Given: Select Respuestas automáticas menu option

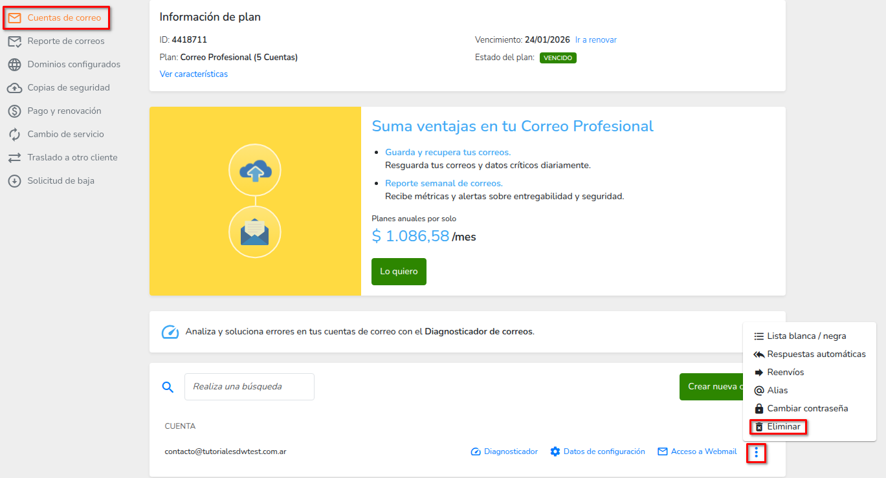Looking at the screenshot, I should pos(815,354).
